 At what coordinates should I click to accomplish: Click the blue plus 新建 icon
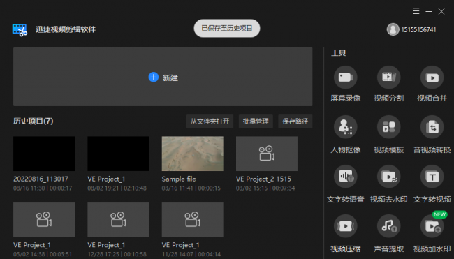coord(154,77)
